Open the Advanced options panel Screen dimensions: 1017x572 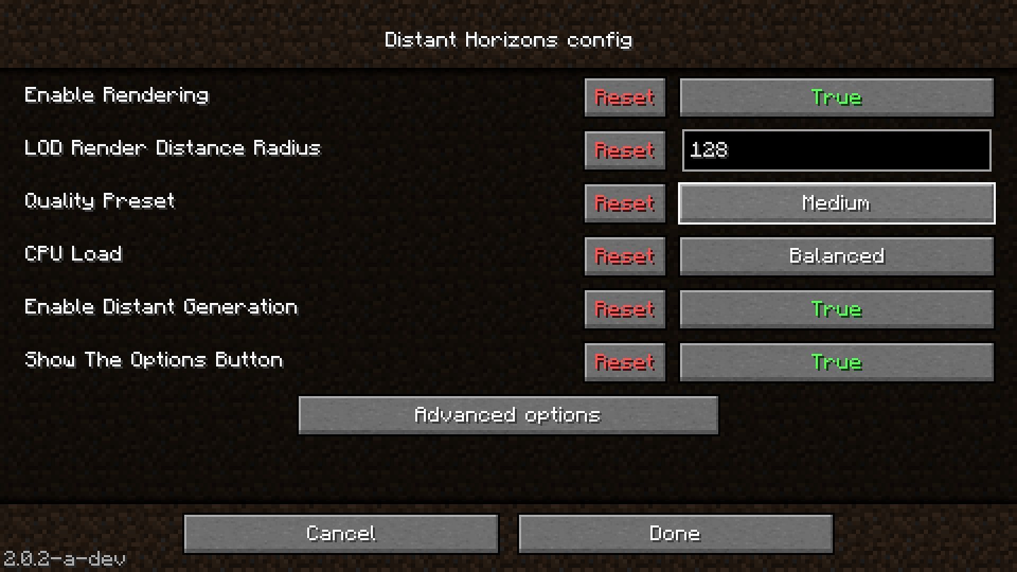tap(508, 414)
